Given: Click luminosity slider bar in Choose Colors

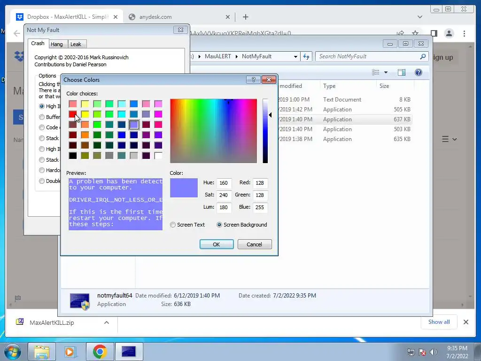Looking at the screenshot, I should click(x=265, y=131).
